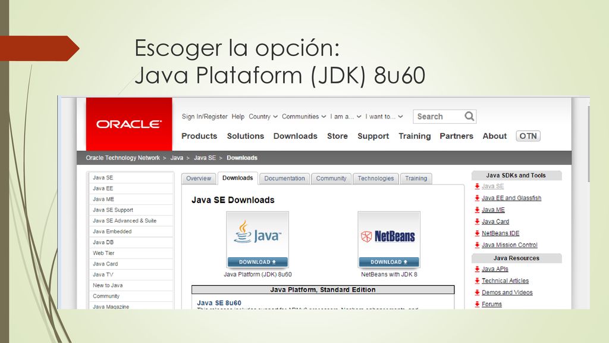Click the search magnifier icon
609x343 pixels.
469,116
